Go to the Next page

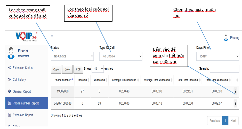point(233,121)
